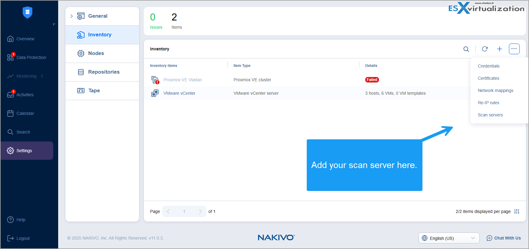Image resolution: width=529 pixels, height=249 pixels.
Task: Go to previous page arrow
Action: [168, 211]
